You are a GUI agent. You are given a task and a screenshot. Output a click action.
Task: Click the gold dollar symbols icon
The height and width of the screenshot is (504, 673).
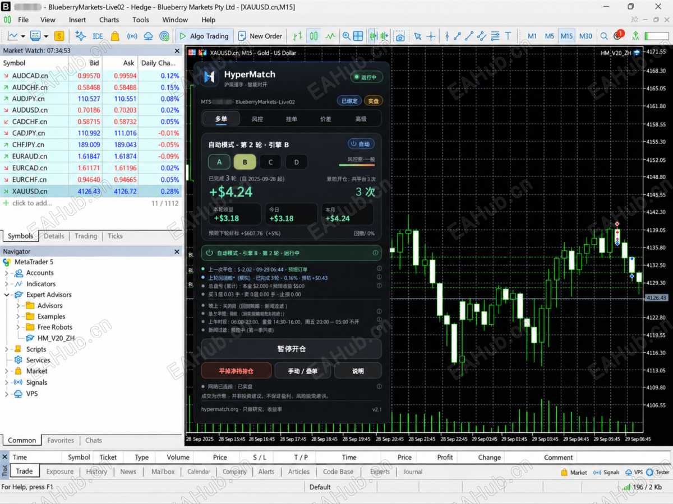[x=59, y=36]
